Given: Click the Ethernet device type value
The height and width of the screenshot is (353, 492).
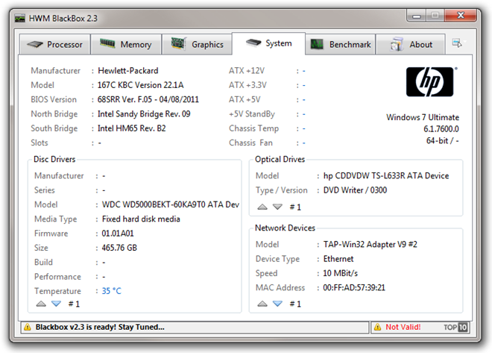Looking at the screenshot, I should click(x=338, y=259).
